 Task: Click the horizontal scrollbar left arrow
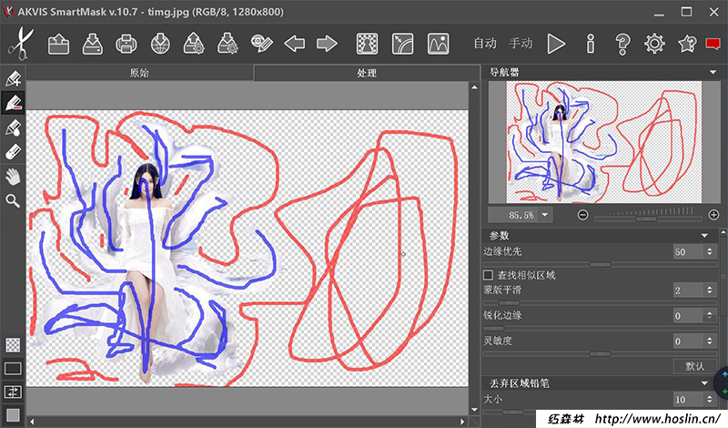[32, 422]
